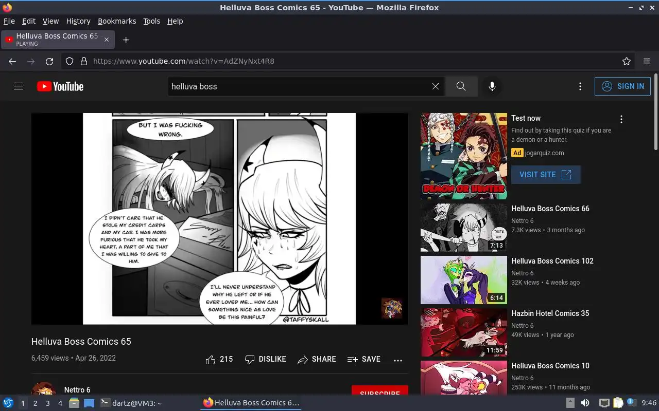Open Hazbin Hotel Comics 35 title
The height and width of the screenshot is (411, 659).
tap(550, 313)
